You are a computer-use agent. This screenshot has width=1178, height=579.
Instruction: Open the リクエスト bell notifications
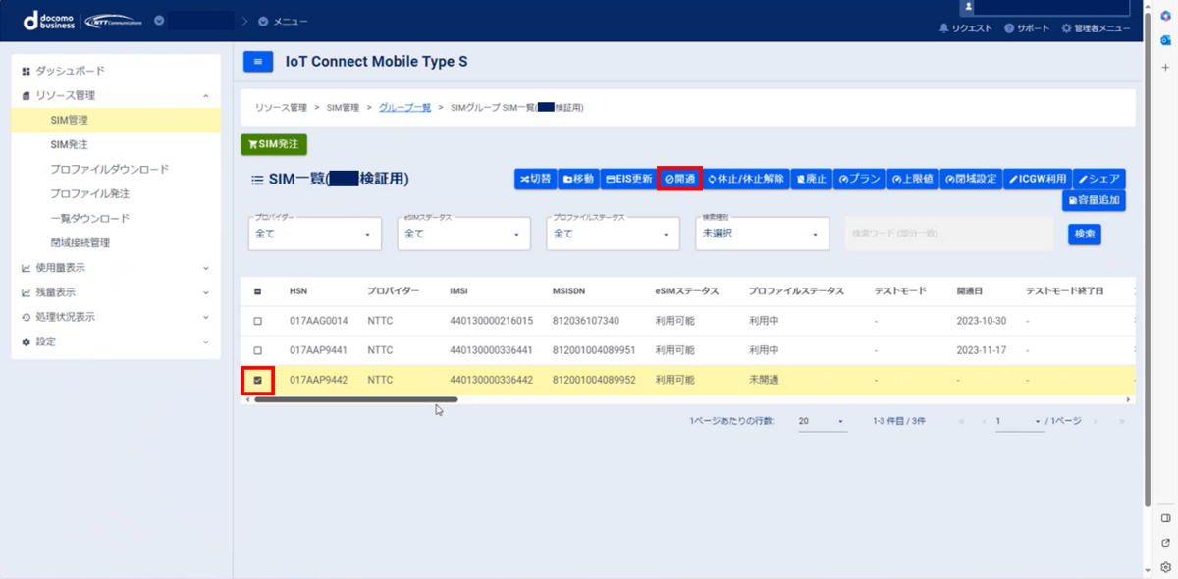(x=965, y=28)
